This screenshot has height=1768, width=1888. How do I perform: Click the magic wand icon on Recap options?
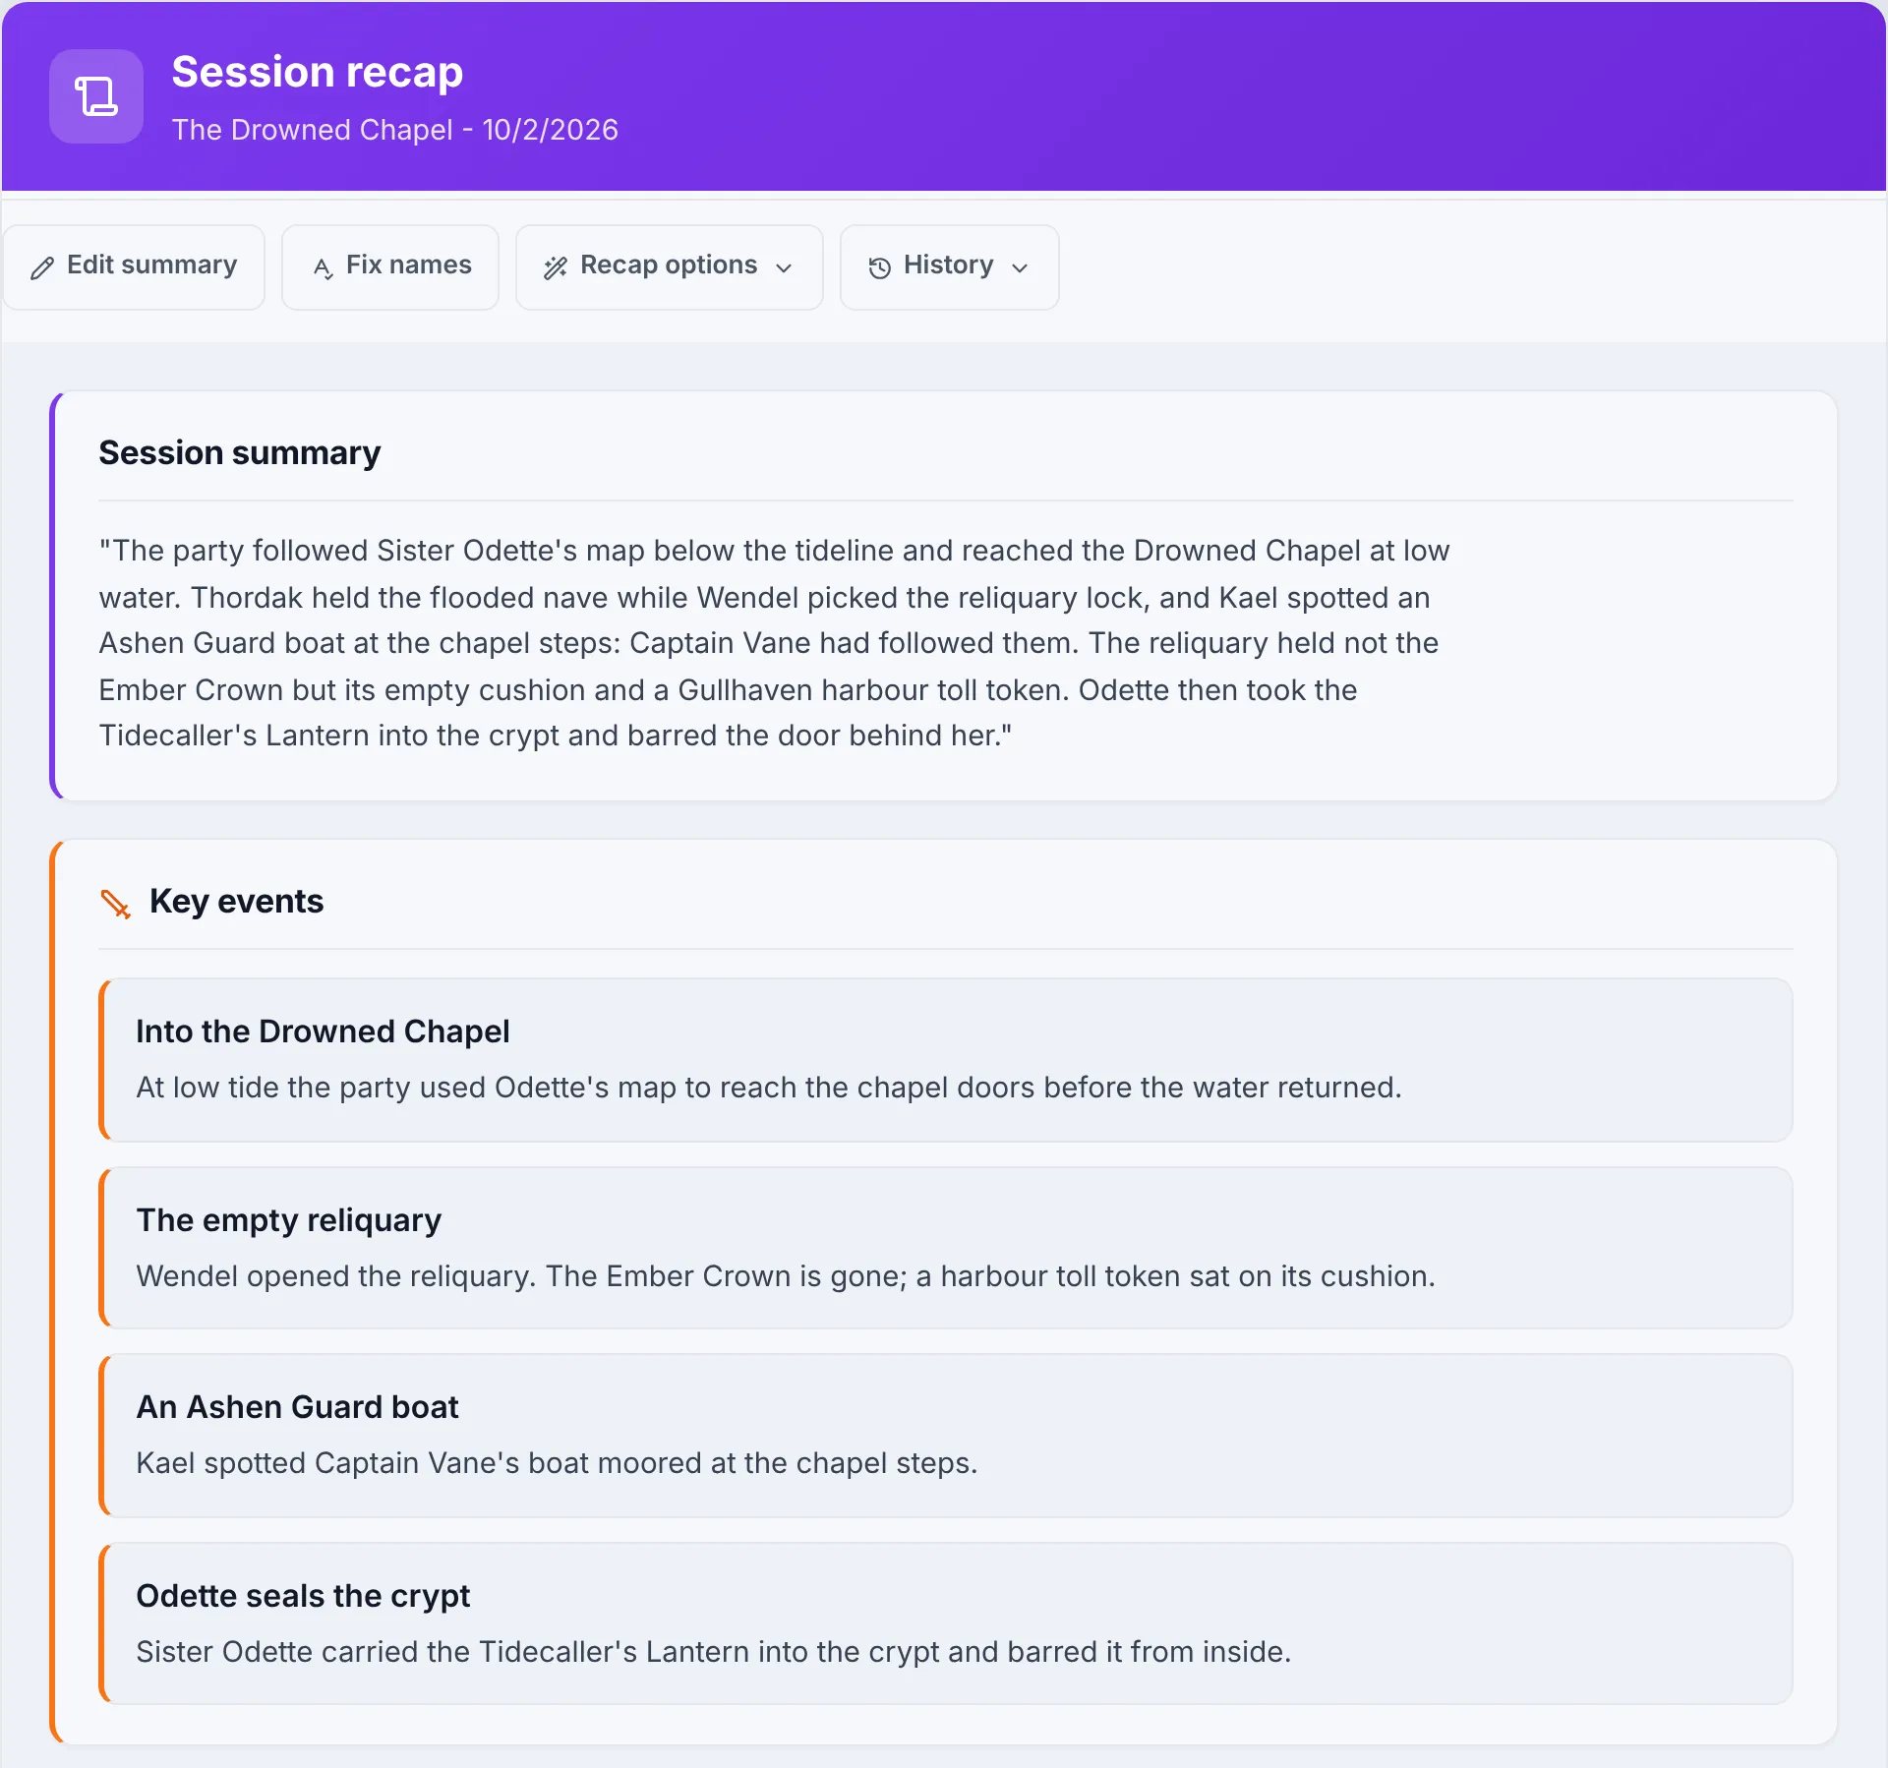(x=556, y=267)
